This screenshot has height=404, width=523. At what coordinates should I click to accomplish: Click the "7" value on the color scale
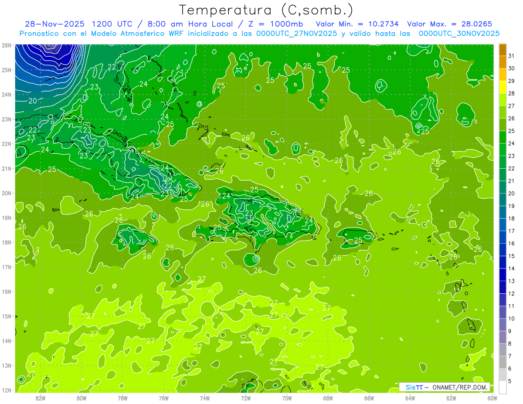pyautogui.click(x=510, y=356)
